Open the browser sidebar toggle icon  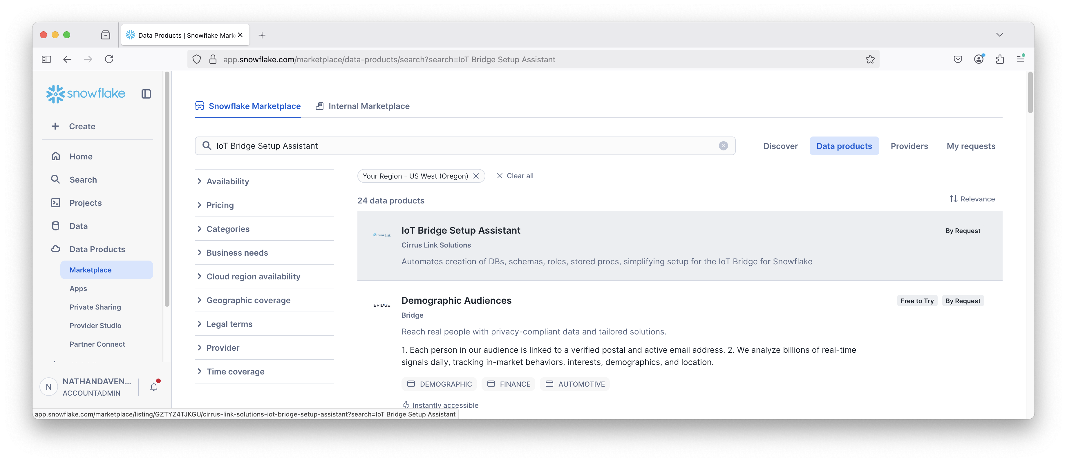tap(46, 59)
